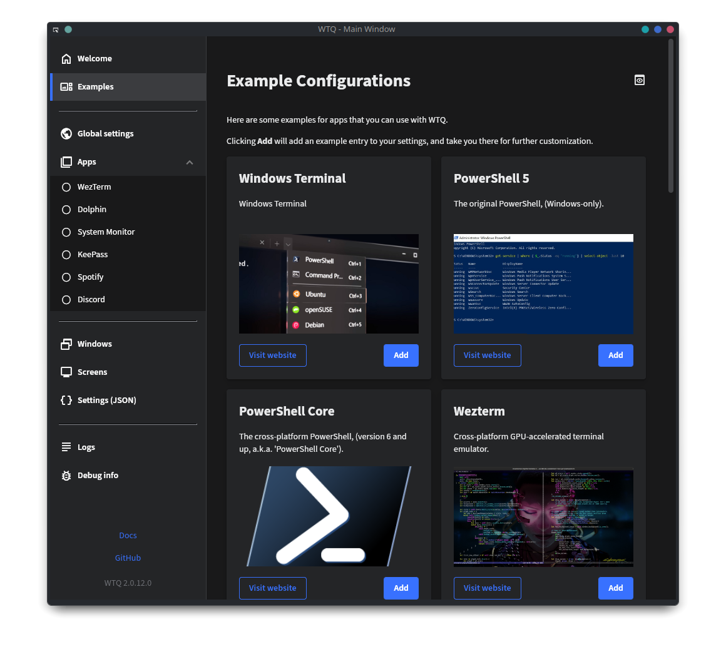Screen dimensions: 726x659
Task: Click the Examples sidebar icon
Action: [66, 86]
